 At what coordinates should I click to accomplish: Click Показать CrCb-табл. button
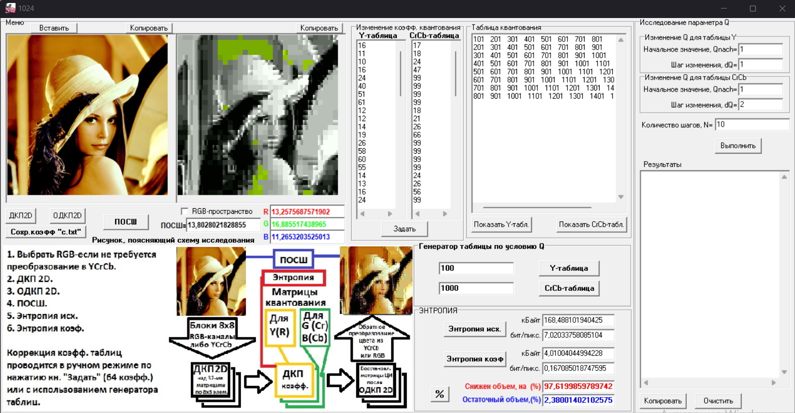coord(591,224)
